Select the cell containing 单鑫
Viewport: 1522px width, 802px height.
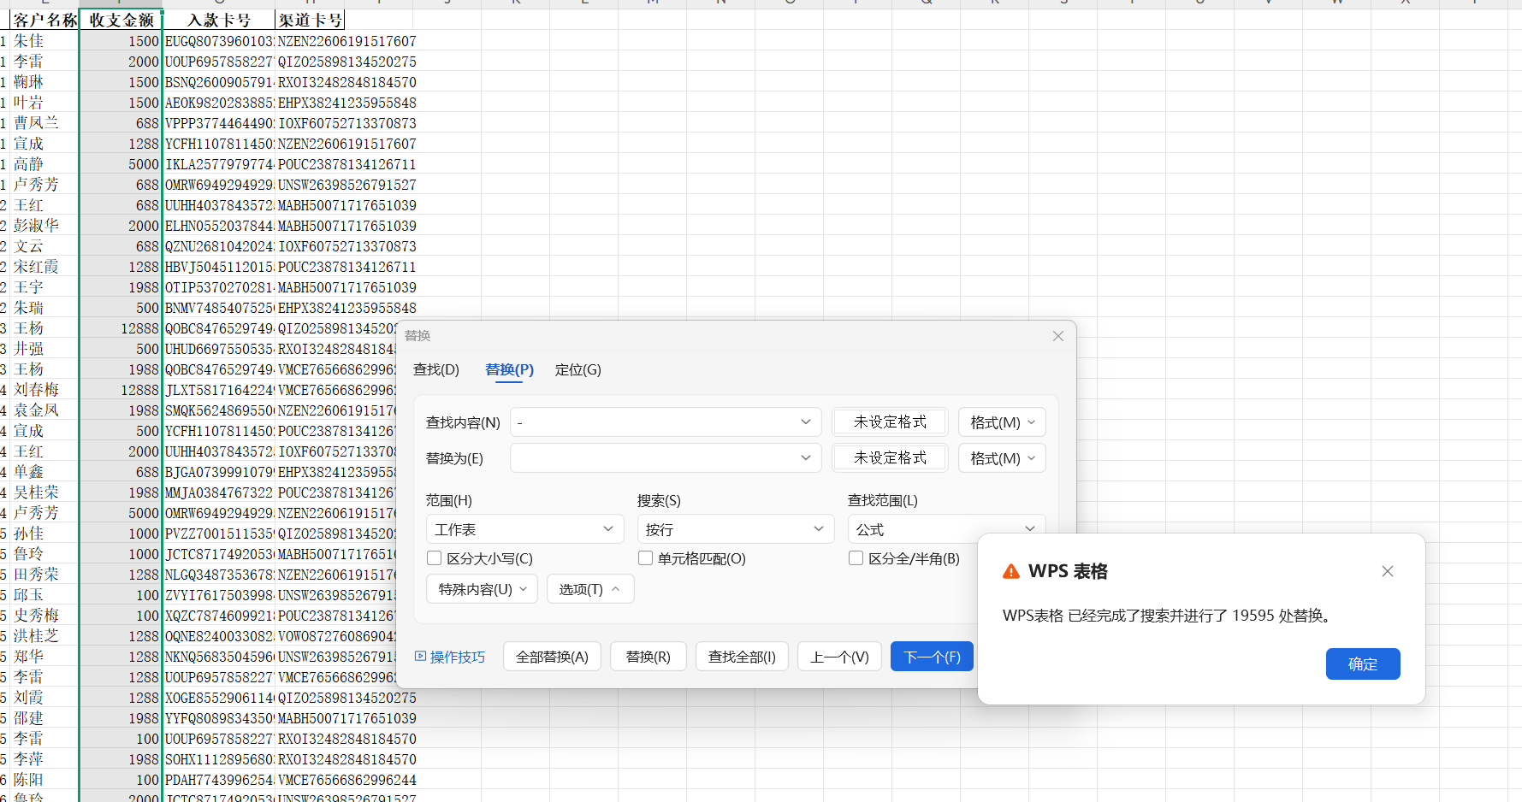click(44, 472)
